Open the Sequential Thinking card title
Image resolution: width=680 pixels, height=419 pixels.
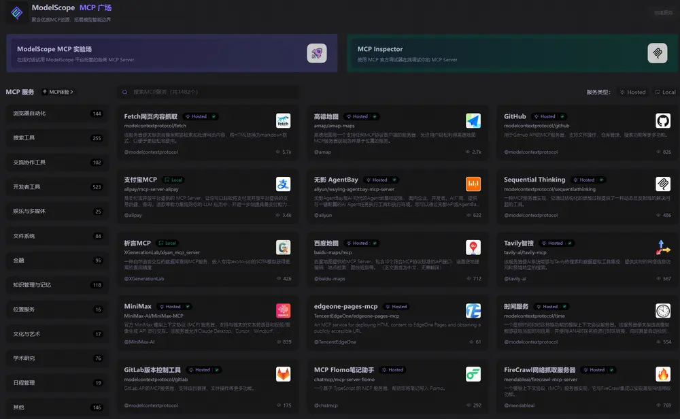tap(534, 180)
